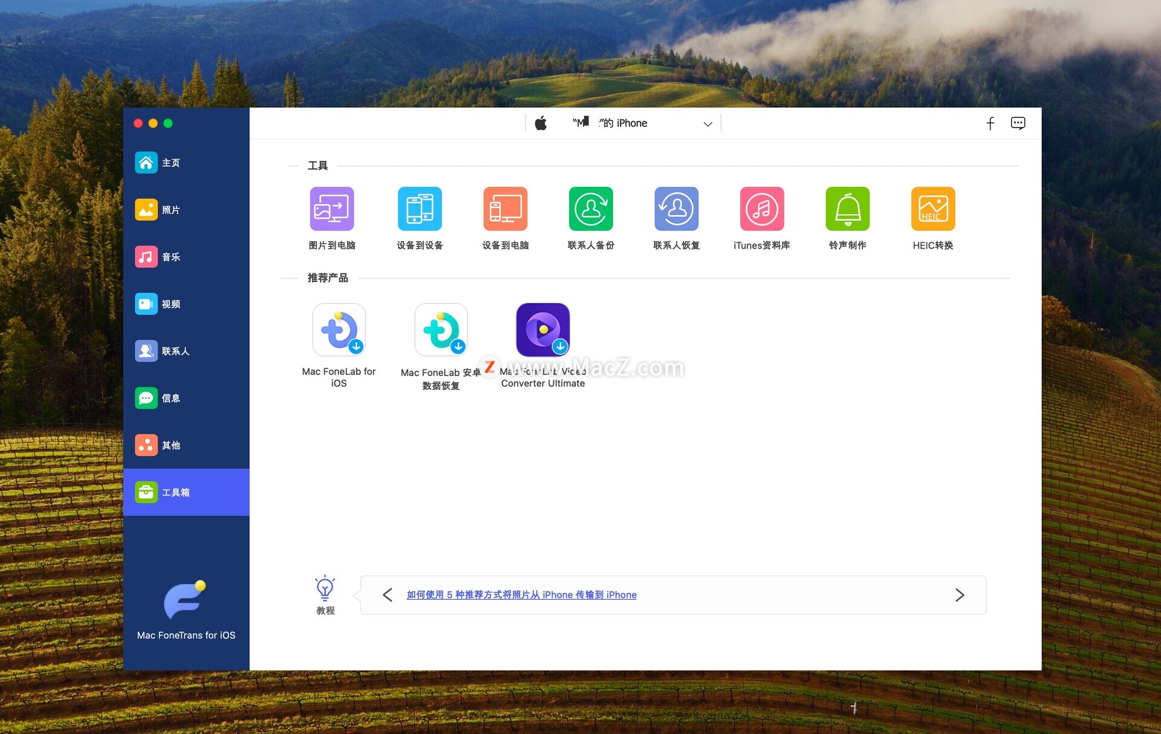Click the Mac FoneTrans for iOS logo
Viewport: 1161px width, 734px height.
(x=186, y=600)
